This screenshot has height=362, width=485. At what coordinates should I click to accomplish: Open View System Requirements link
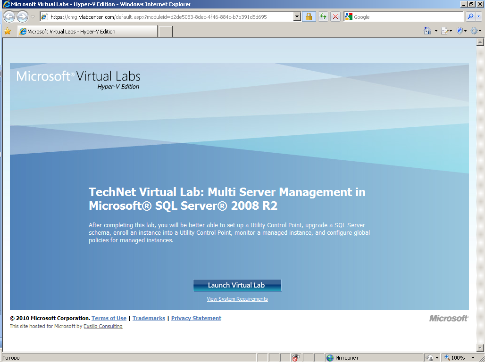click(237, 299)
